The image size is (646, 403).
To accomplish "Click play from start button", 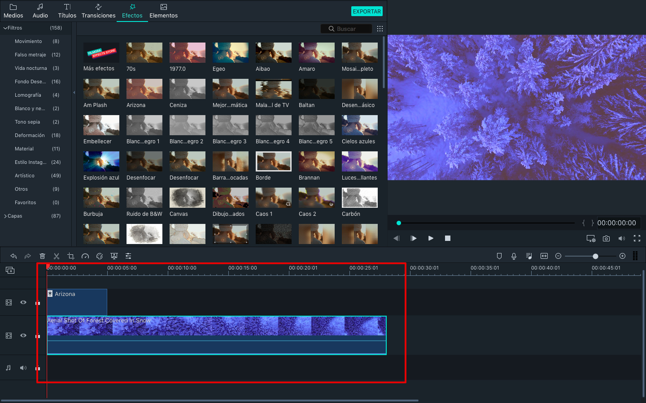I will (414, 238).
